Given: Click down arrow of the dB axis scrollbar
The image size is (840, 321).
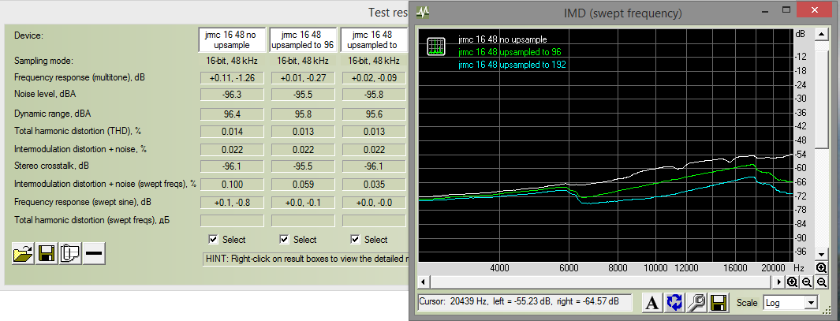Looking at the screenshot, I should (821, 253).
